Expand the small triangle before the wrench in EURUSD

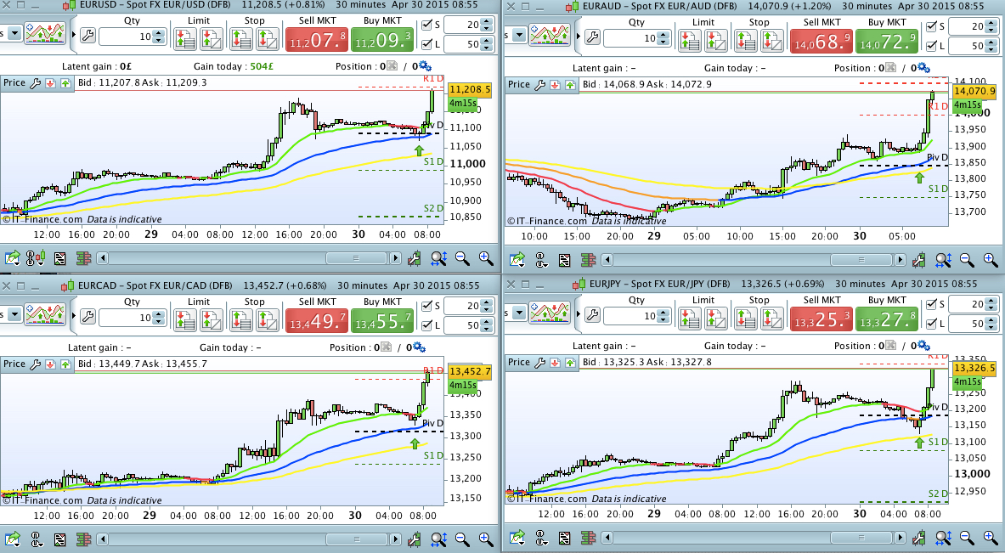click(73, 35)
